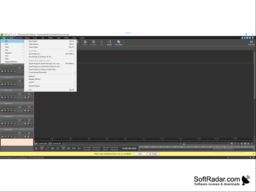The height and width of the screenshot is (192, 256).
Task: Solo the third track with the S button
Action: pyautogui.click(x=8, y=97)
